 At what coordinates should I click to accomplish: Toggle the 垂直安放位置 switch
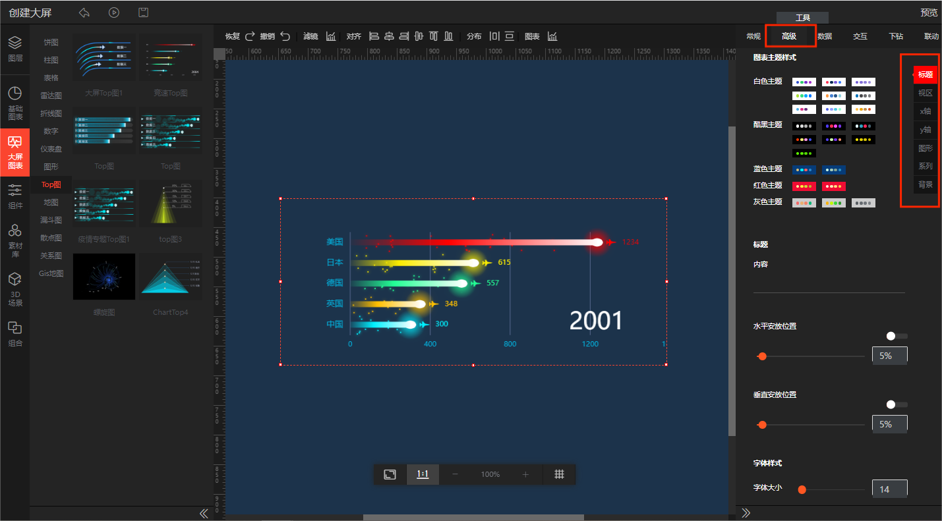point(897,404)
